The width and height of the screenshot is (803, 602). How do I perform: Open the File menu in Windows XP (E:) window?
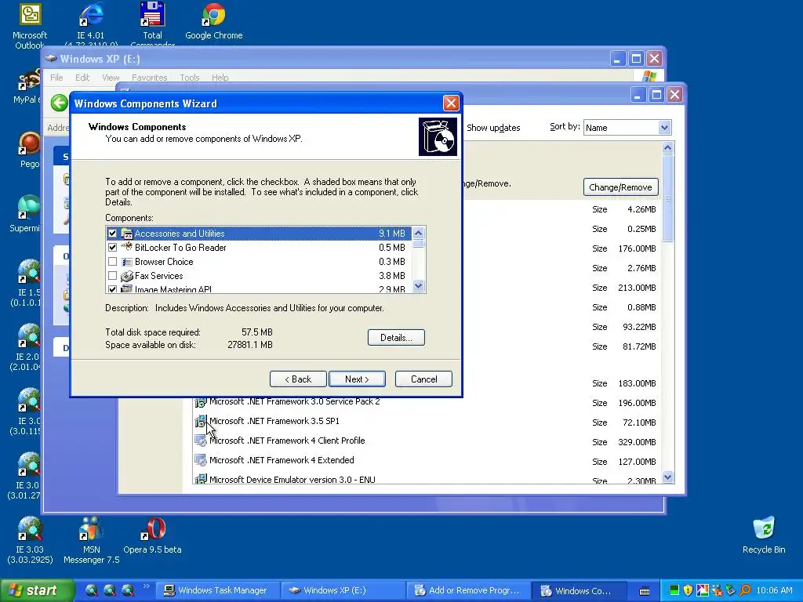click(x=56, y=78)
